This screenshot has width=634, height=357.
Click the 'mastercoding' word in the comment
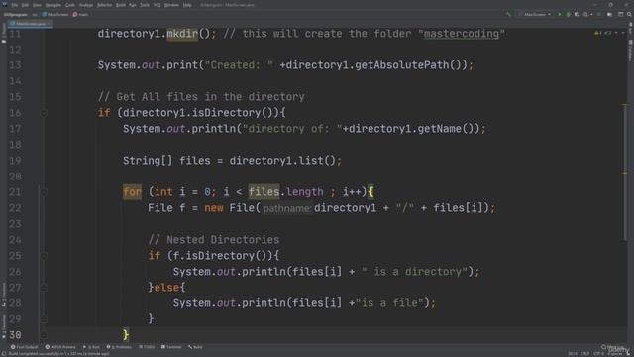click(x=462, y=34)
